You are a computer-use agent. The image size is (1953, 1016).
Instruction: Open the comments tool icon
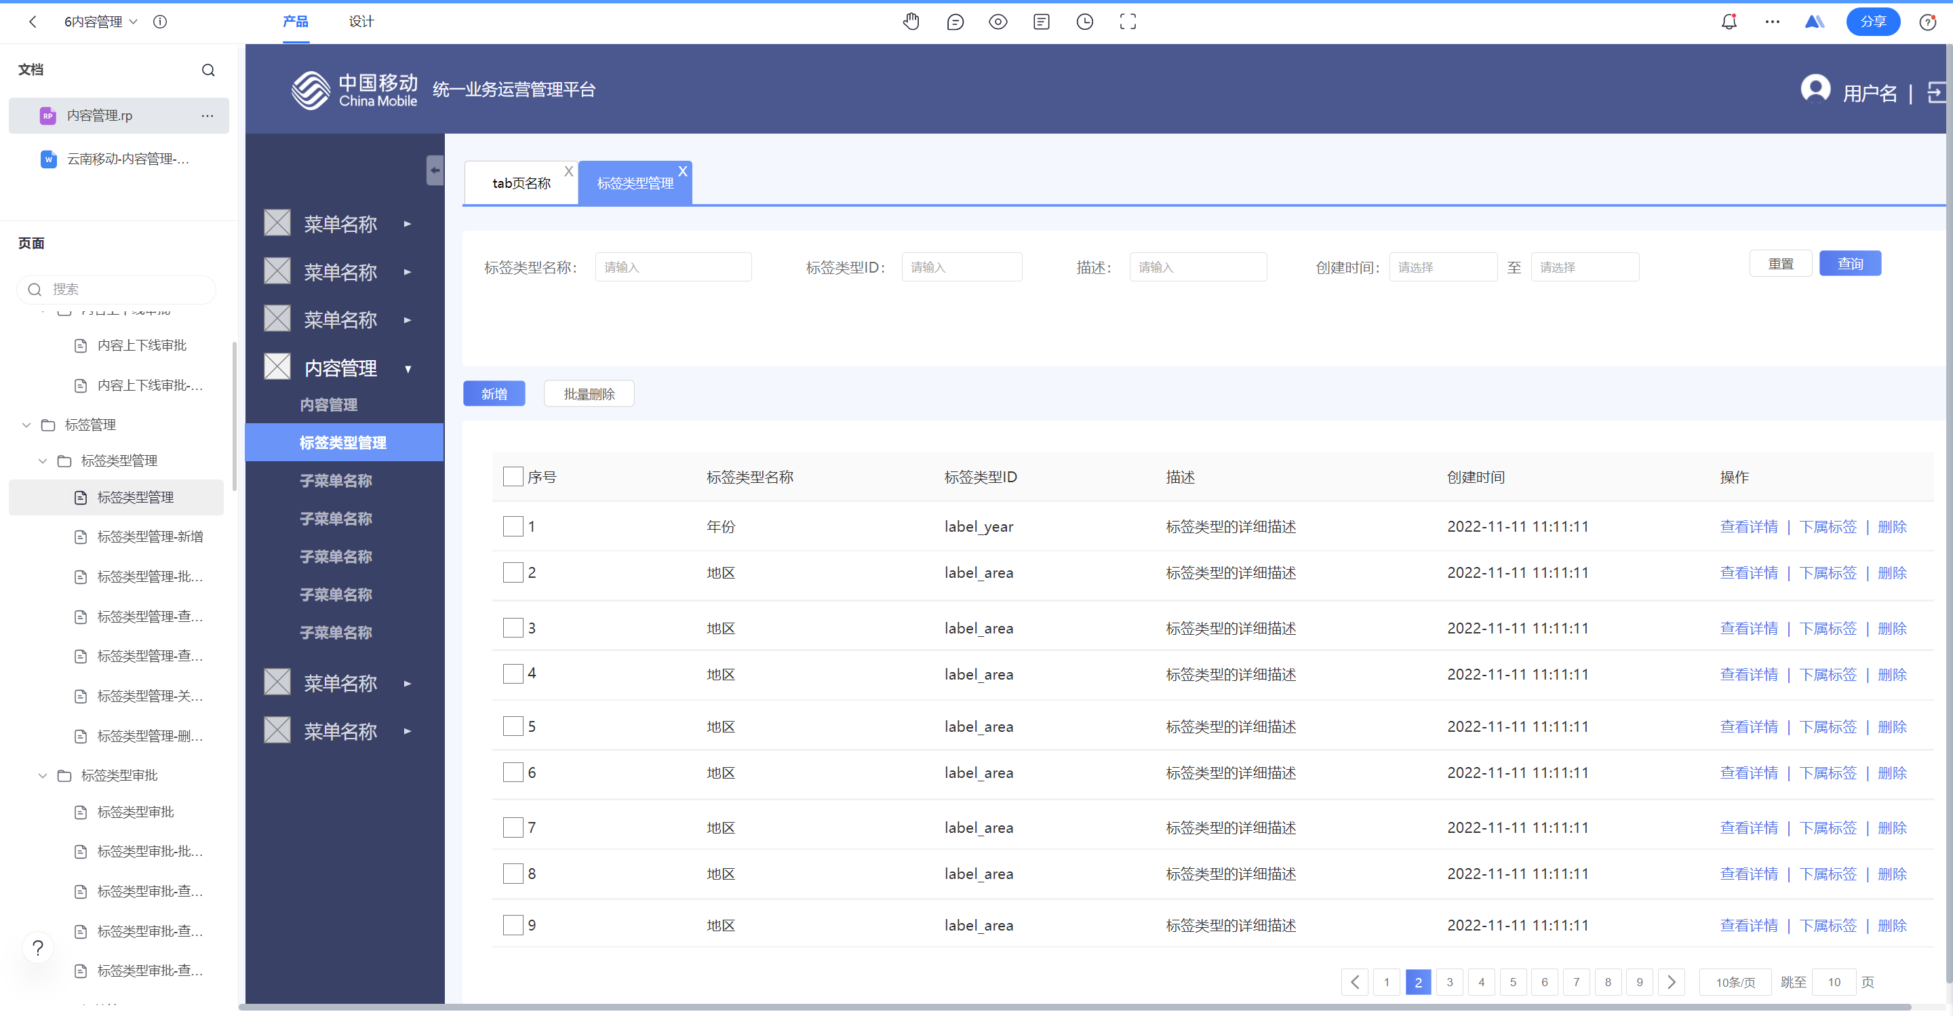(x=955, y=22)
